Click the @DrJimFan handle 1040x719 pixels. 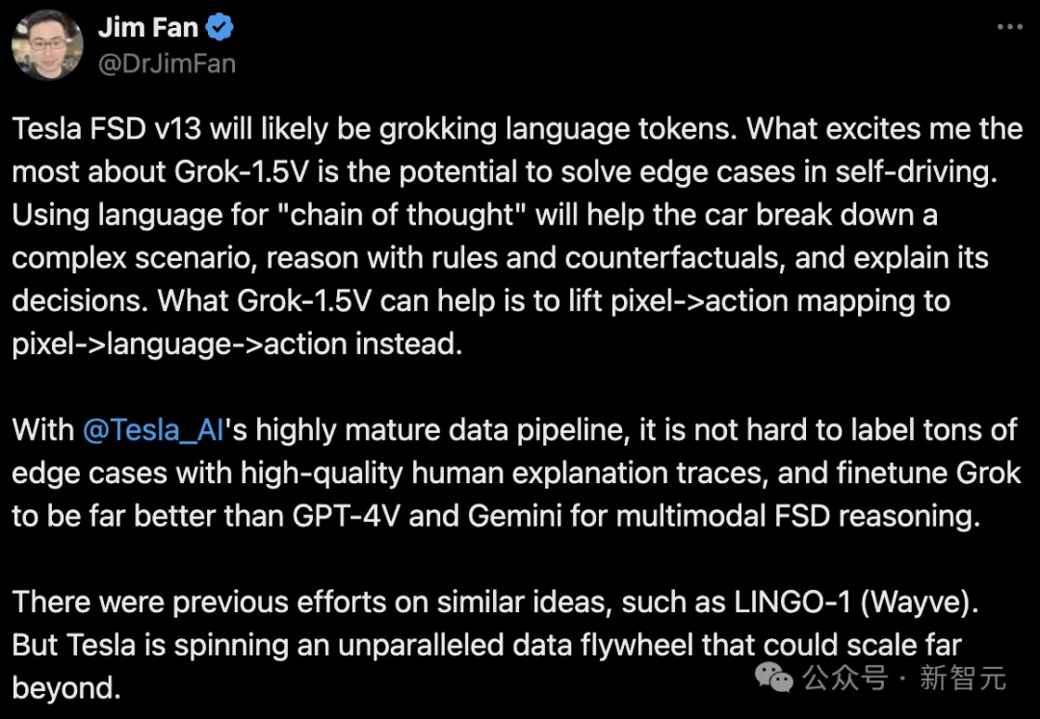(x=166, y=64)
